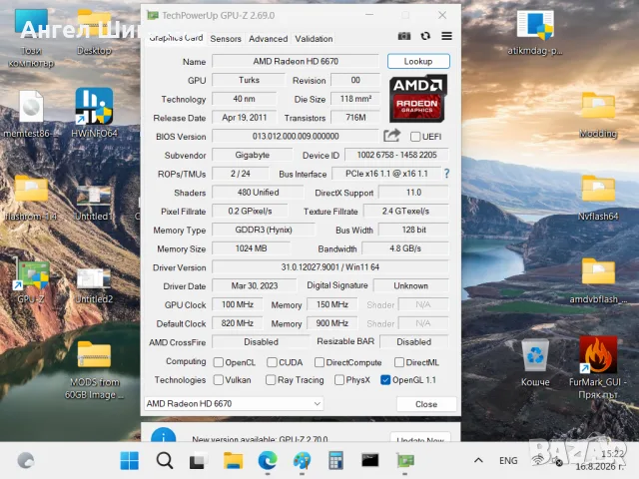Toggle the PhysX checkbox

(x=339, y=380)
